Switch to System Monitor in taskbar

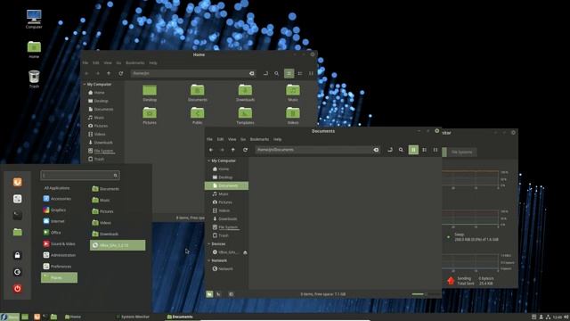pos(133,317)
